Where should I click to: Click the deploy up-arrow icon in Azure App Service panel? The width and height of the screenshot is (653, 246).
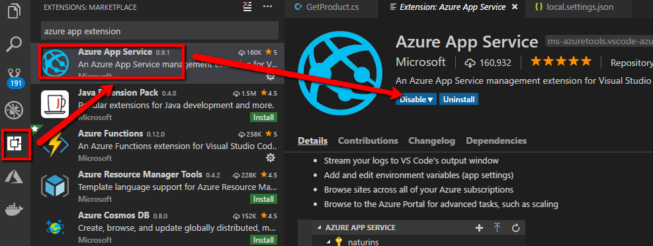498,228
